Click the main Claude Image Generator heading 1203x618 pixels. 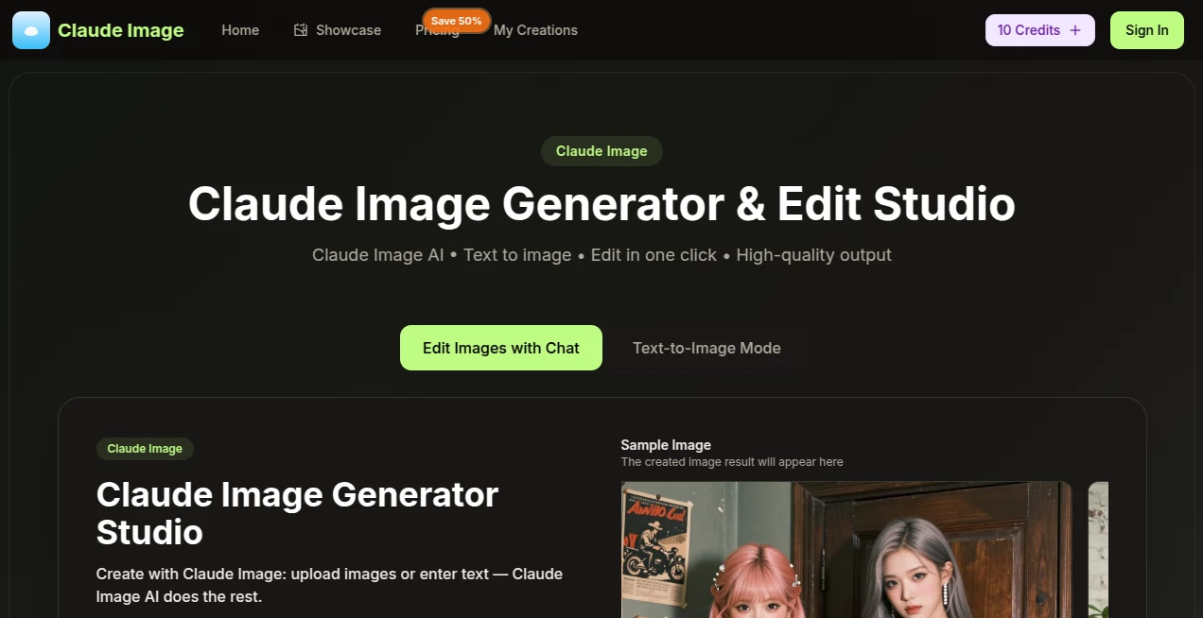pos(601,204)
